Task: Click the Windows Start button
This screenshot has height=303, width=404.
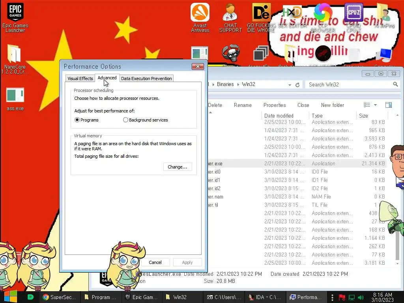Action: coord(10,297)
